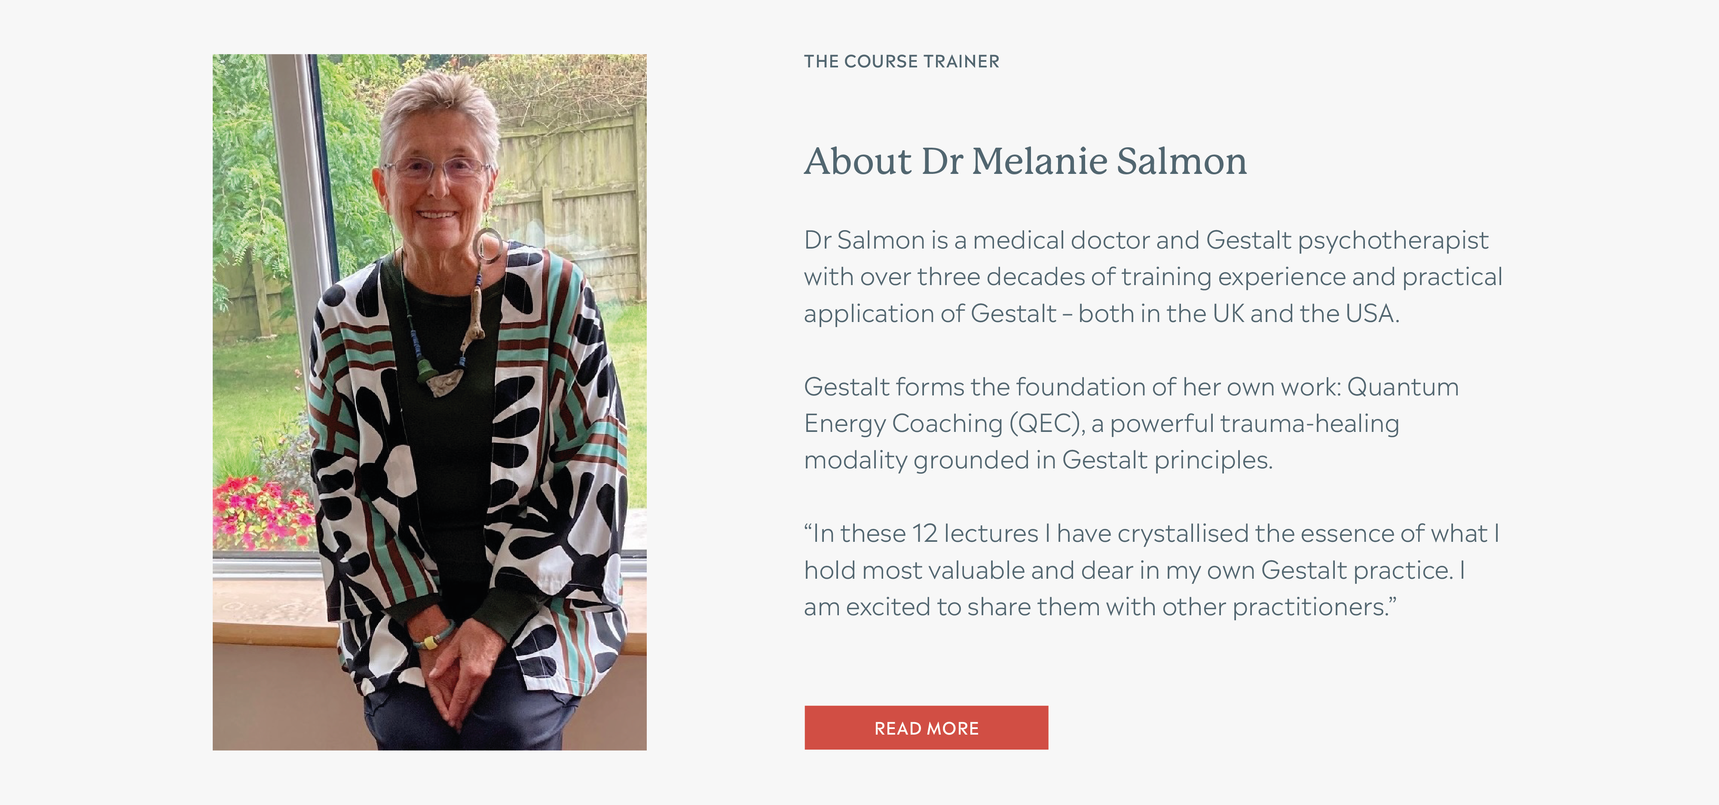Click the words three decades in first paragraph
This screenshot has height=805, width=1719.
point(1001,277)
